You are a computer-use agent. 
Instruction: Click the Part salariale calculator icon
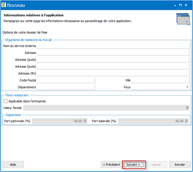(186, 121)
